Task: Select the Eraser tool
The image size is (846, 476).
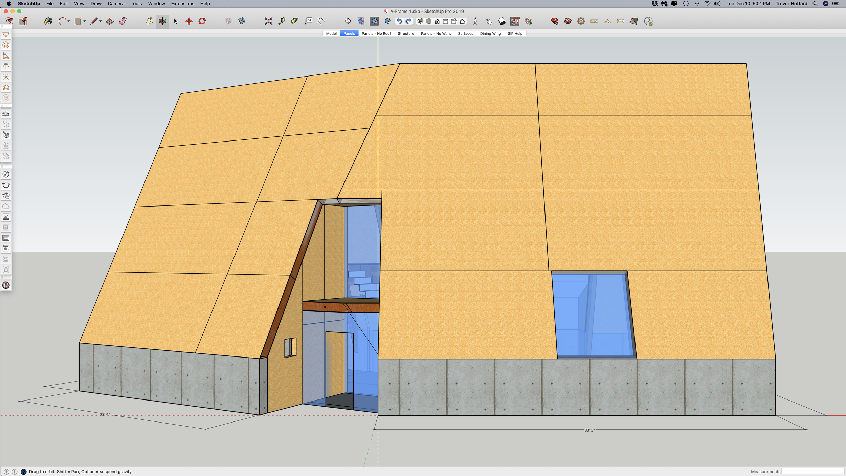Action: (123, 21)
